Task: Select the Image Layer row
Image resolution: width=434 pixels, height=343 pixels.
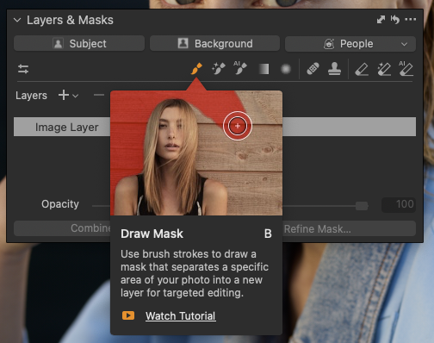Action: pyautogui.click(x=214, y=127)
